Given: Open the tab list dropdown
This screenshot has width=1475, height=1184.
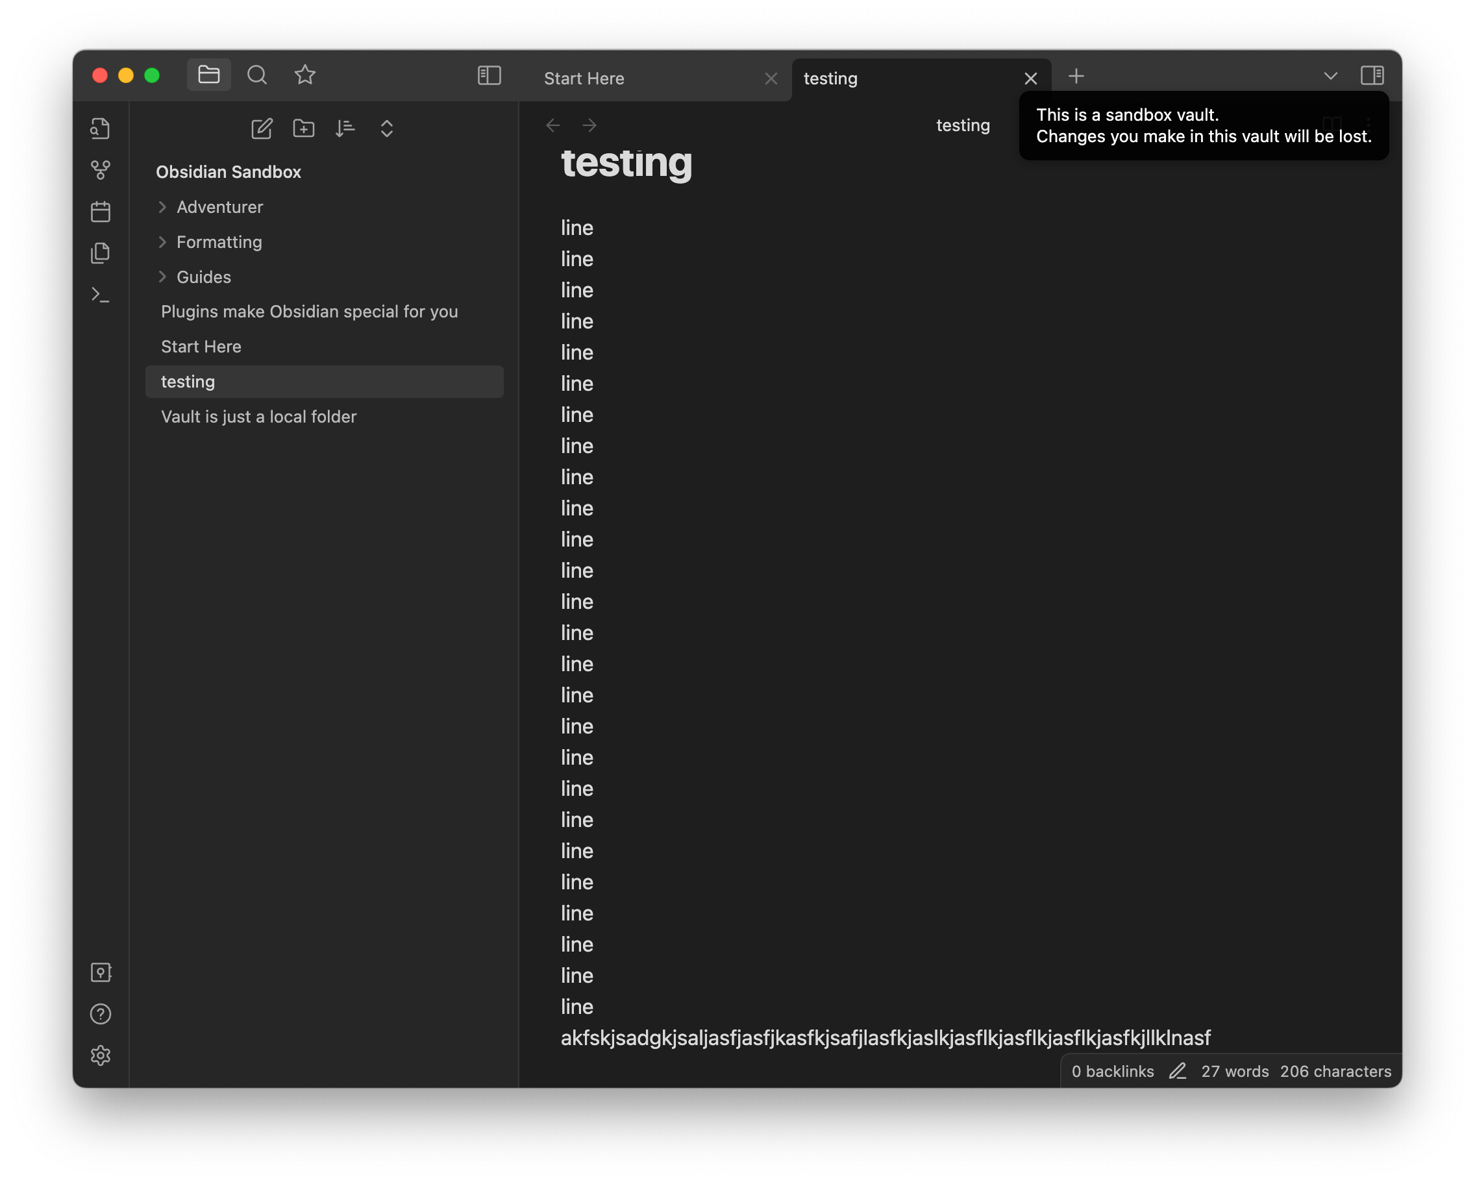Looking at the screenshot, I should pos(1331,75).
